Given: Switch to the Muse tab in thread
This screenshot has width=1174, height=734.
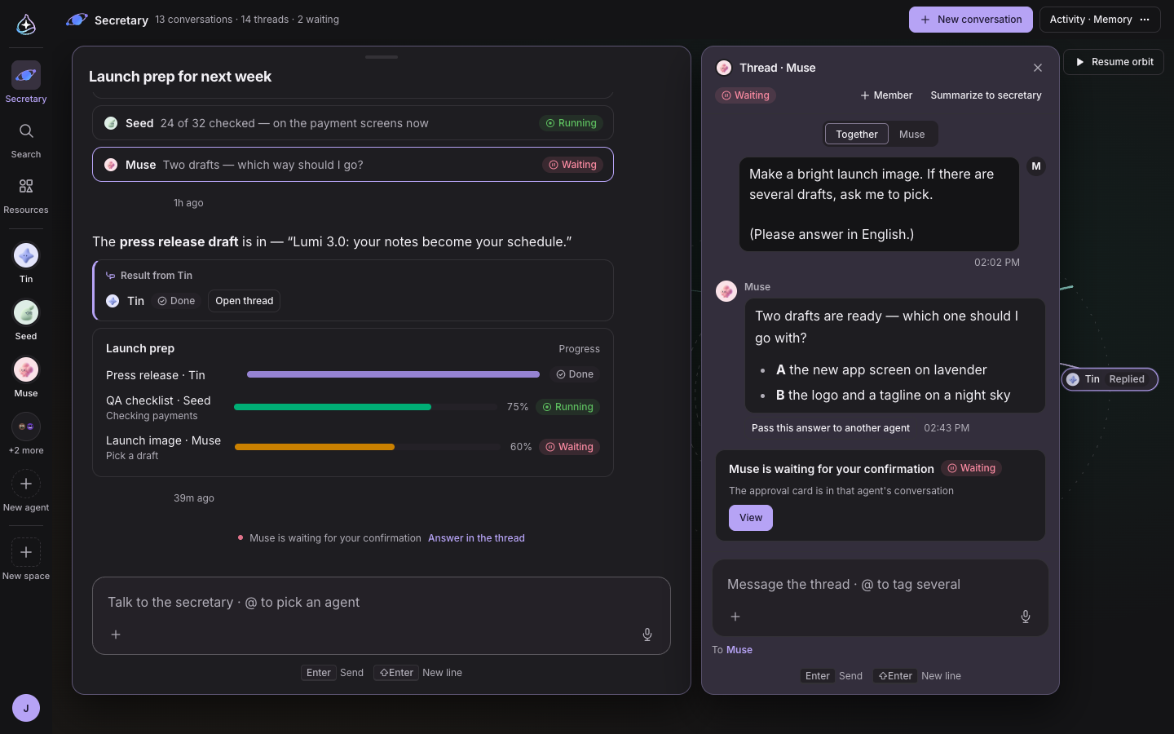Looking at the screenshot, I should 912,135.
